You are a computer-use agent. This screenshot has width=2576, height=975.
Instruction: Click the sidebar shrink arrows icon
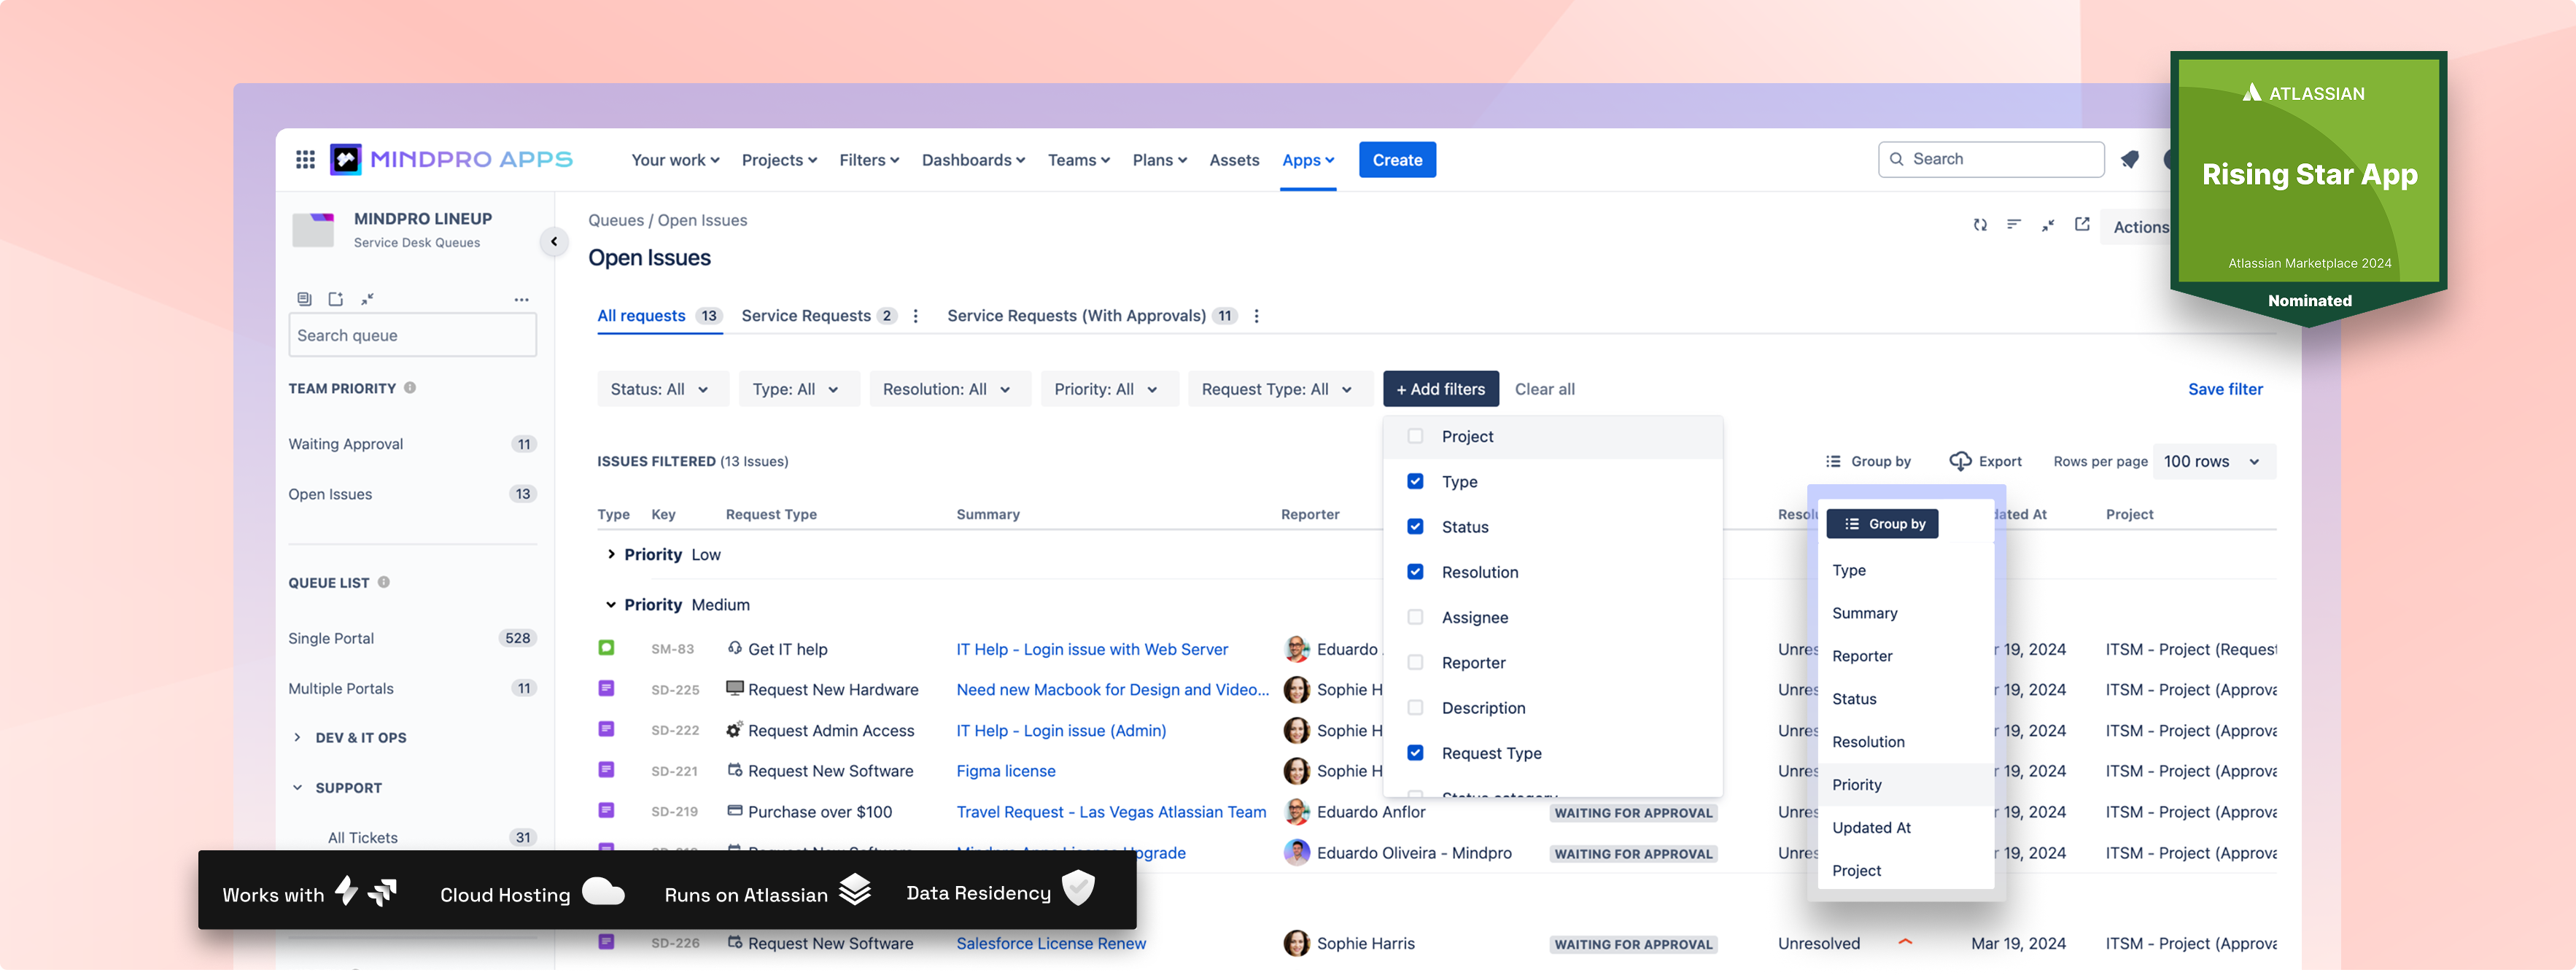coord(367,300)
